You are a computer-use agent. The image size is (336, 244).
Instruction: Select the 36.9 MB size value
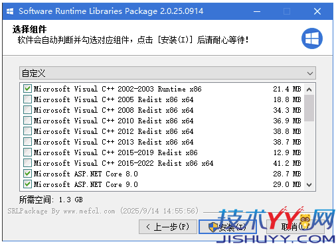point(287,121)
